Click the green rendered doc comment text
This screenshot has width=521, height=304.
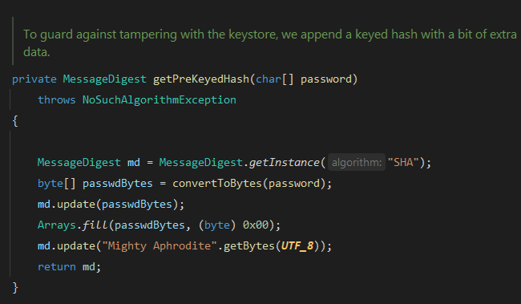tap(270, 43)
